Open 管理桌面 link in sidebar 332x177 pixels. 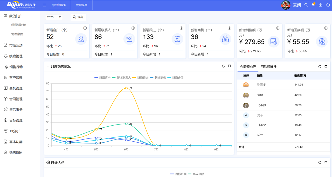17,34
